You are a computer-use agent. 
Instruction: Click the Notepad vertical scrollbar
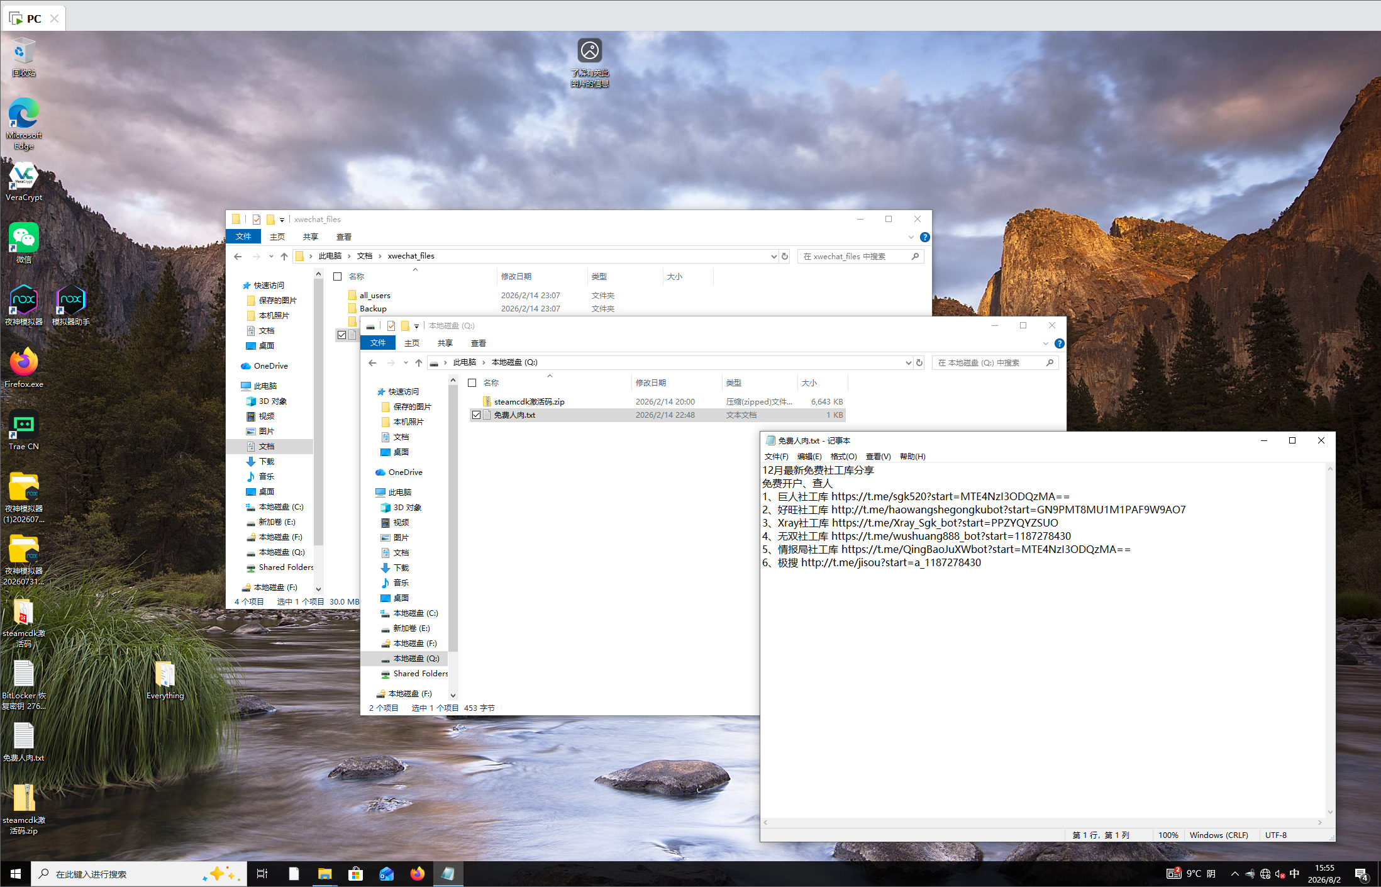coord(1330,640)
